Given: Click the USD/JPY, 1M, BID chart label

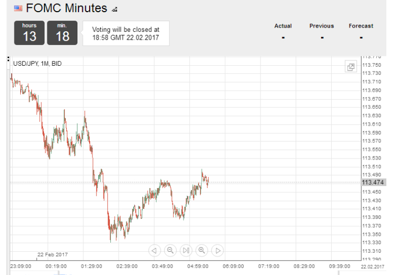Looking at the screenshot, I should pos(37,64).
